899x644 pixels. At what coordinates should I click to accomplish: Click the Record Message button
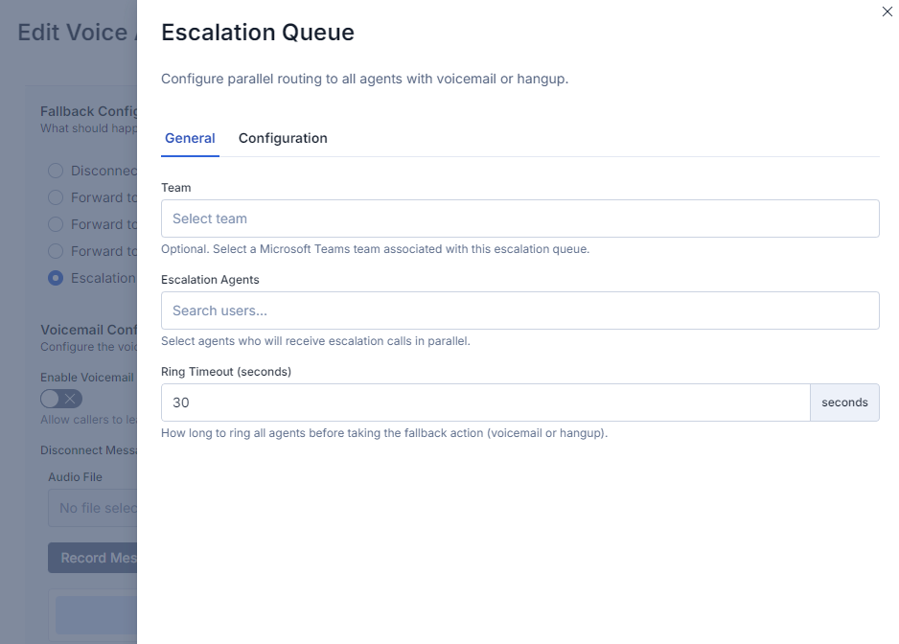(x=92, y=558)
